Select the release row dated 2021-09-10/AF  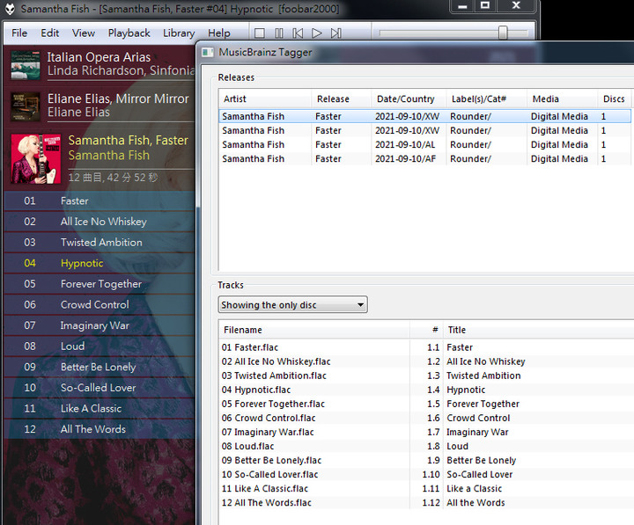(424, 158)
